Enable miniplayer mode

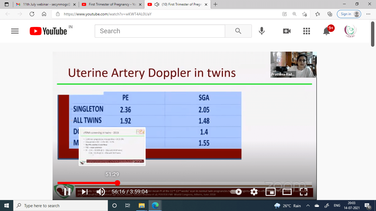pyautogui.click(x=270, y=192)
